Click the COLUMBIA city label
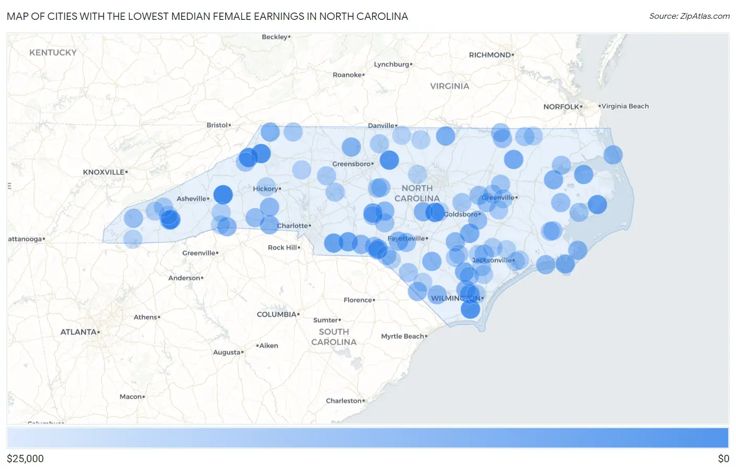The width and height of the screenshot is (736, 470). tap(276, 315)
